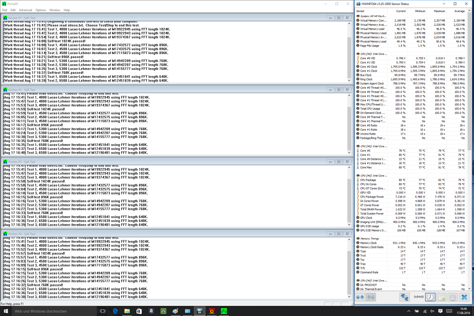Screen dimensions: 474x316
Task: Click the battery power tray icon
Action: (x=417, y=311)
